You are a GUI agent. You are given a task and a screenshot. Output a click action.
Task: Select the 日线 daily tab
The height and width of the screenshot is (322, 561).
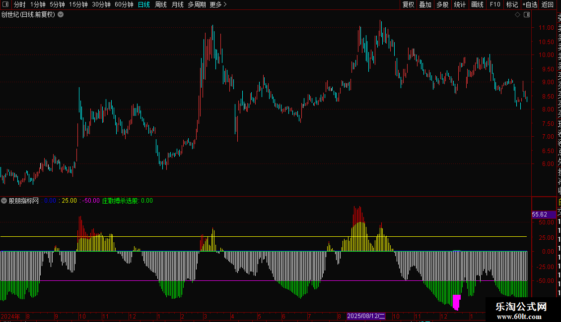(144, 4)
